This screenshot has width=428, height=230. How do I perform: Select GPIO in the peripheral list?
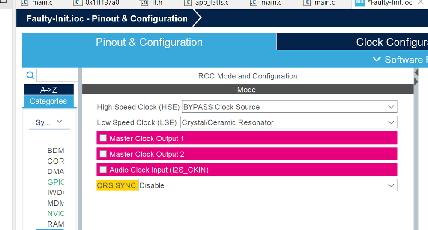(x=55, y=182)
